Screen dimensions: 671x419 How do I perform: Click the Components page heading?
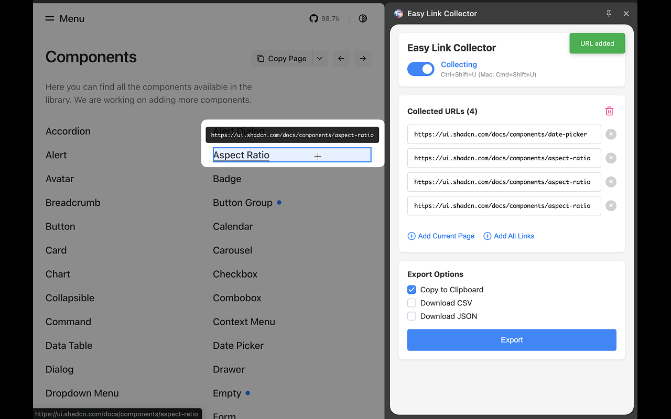[x=91, y=57]
